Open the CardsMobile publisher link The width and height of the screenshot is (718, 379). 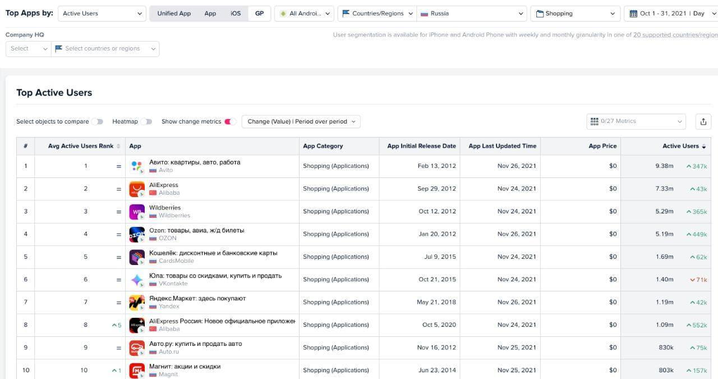tap(176, 261)
